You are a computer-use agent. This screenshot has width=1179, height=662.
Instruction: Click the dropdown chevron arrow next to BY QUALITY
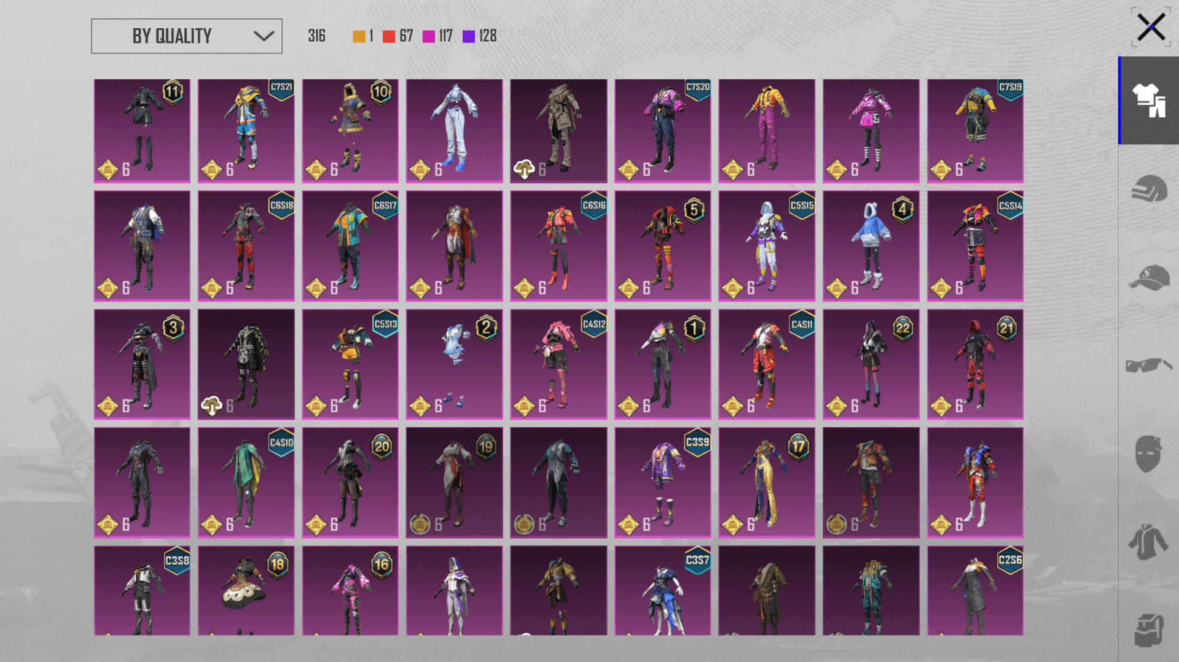264,36
